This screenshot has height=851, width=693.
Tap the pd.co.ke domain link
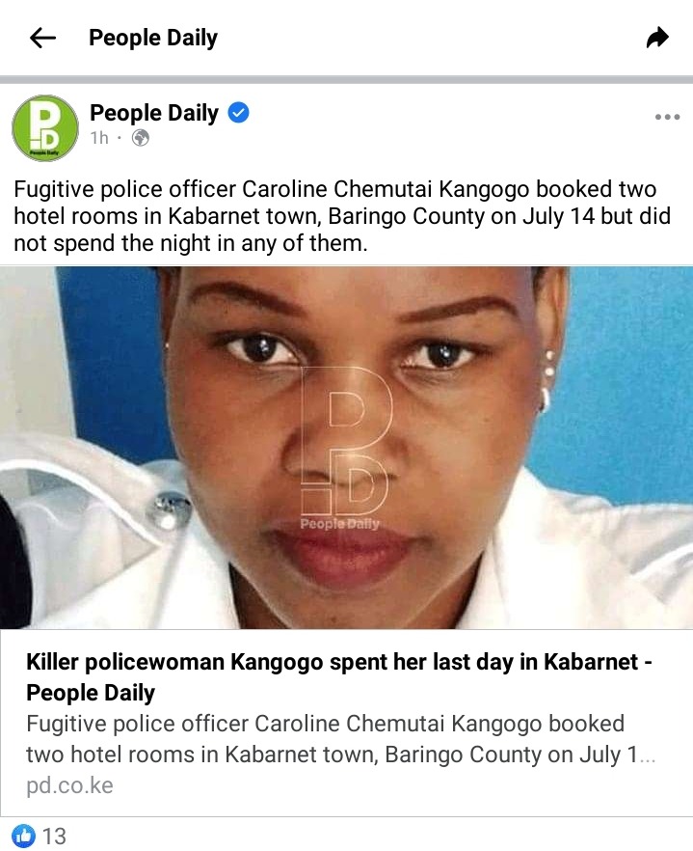tap(69, 785)
